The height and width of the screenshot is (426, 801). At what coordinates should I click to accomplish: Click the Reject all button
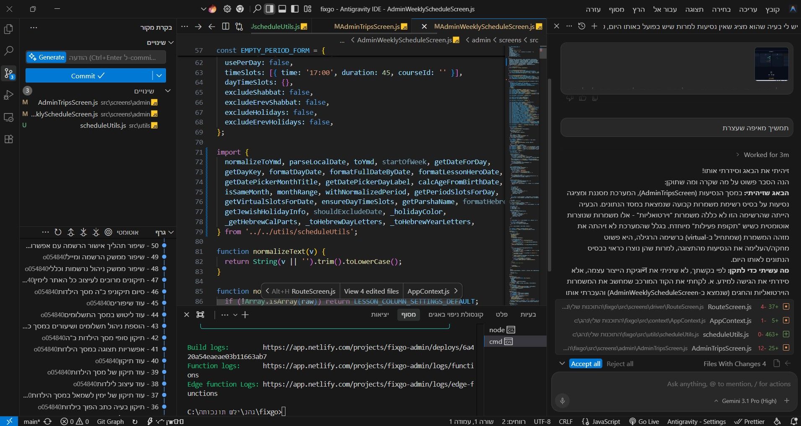click(x=620, y=364)
